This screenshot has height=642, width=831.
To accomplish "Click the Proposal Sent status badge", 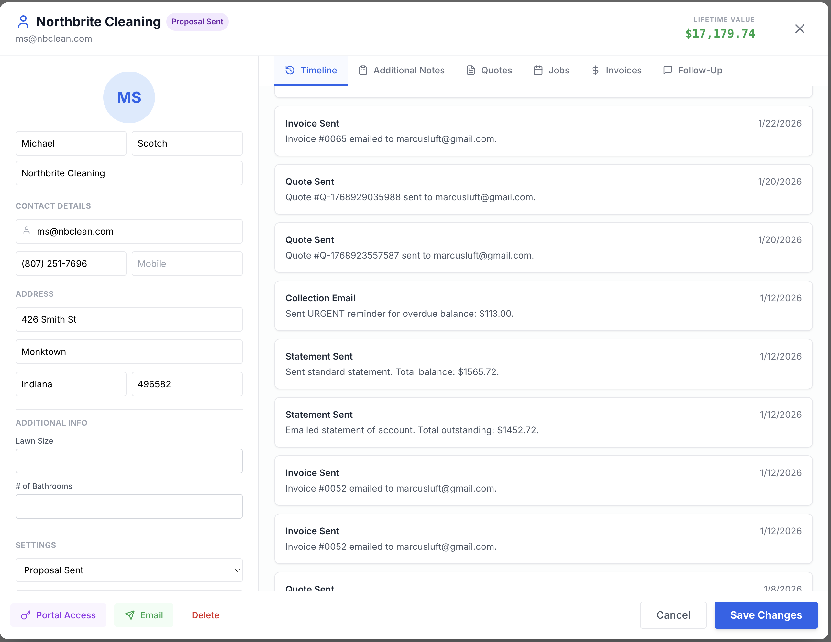I will coord(197,22).
